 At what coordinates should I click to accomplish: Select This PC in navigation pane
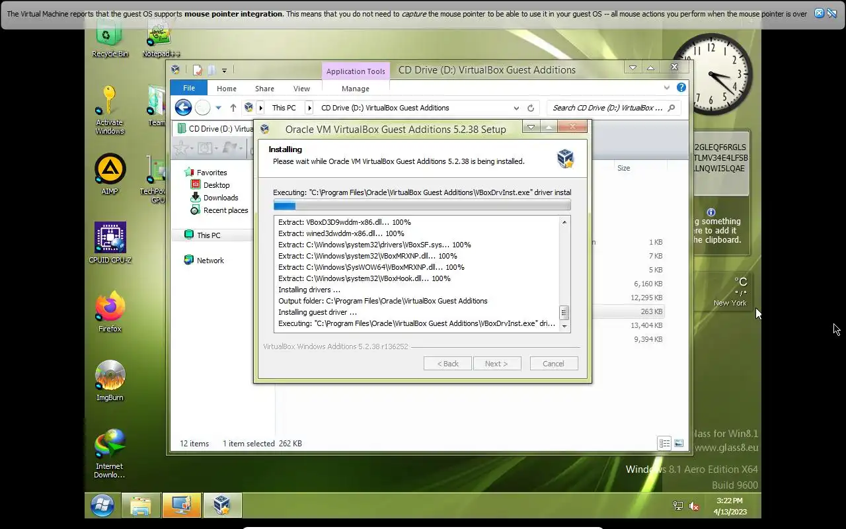pos(208,235)
